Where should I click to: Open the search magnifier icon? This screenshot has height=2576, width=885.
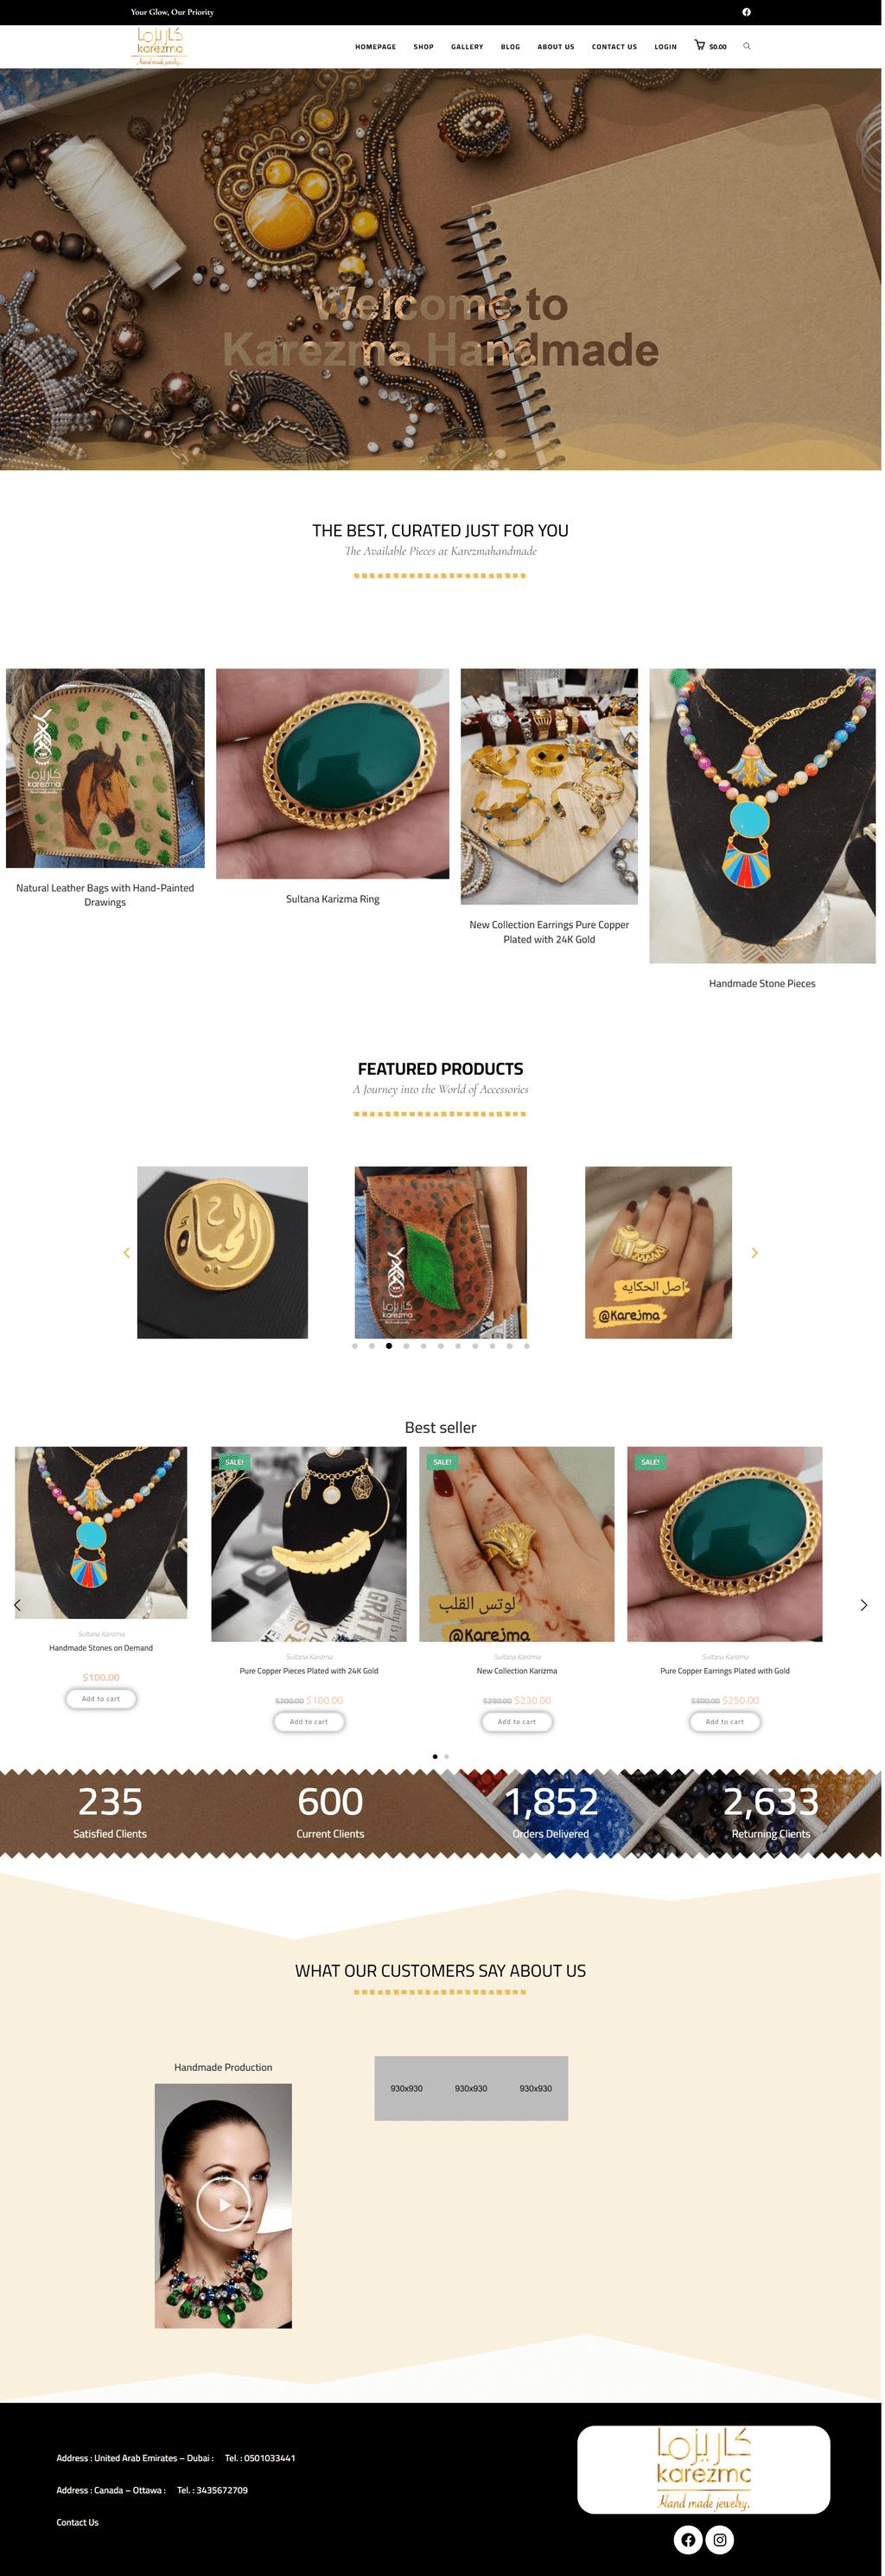click(747, 46)
